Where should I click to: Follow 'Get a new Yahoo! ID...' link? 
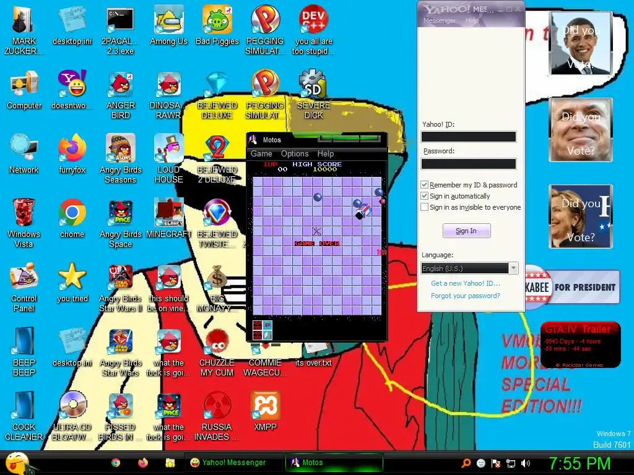pos(466,283)
